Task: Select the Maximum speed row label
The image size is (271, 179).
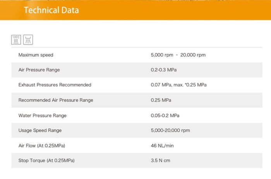Action: [36, 55]
